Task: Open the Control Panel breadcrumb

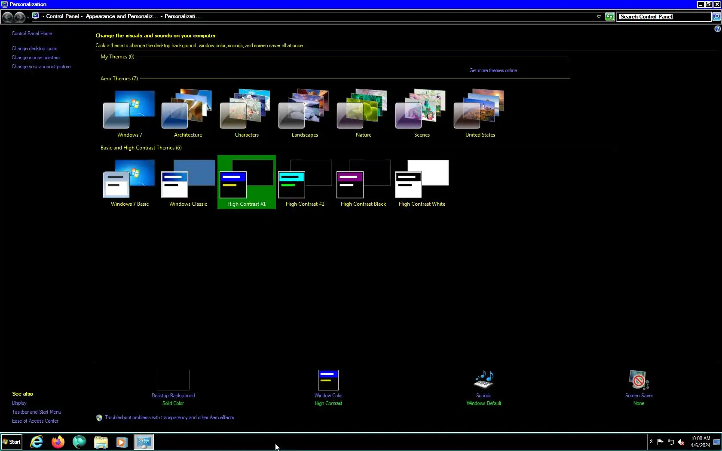Action: coord(62,16)
